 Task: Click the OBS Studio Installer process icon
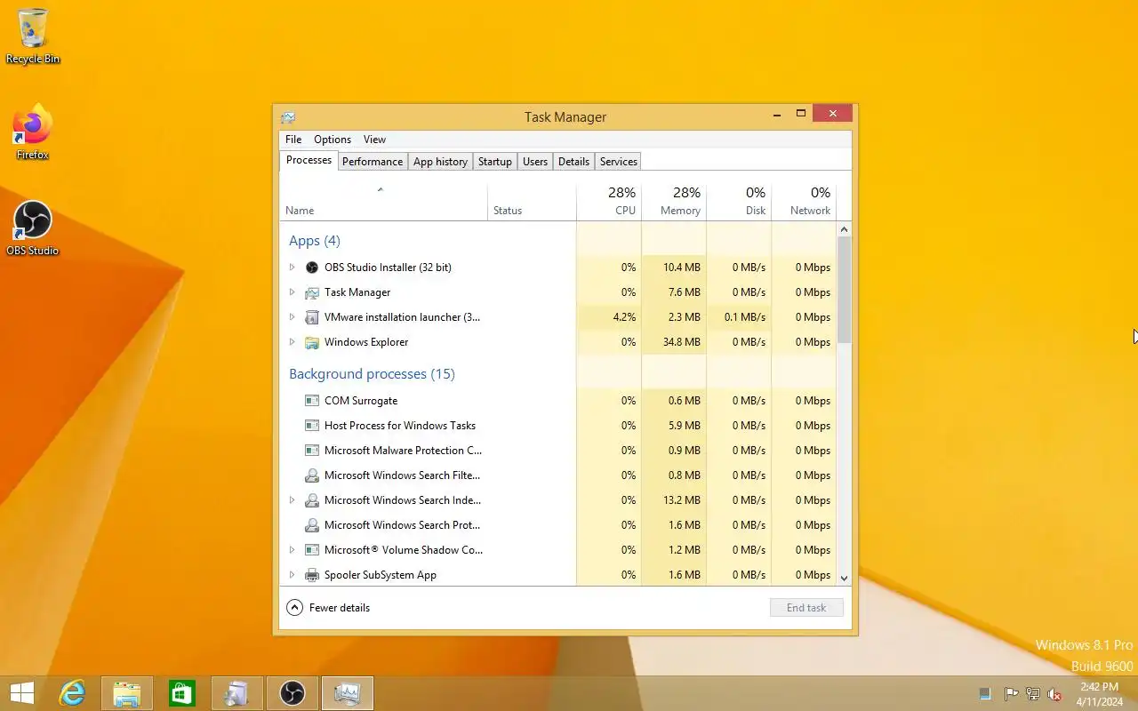pyautogui.click(x=311, y=268)
